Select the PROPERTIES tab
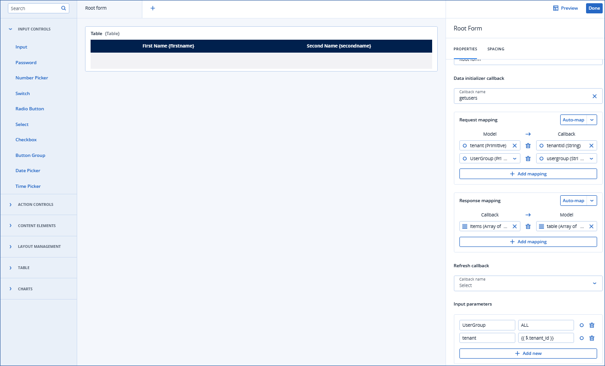605x366 pixels. coord(465,49)
